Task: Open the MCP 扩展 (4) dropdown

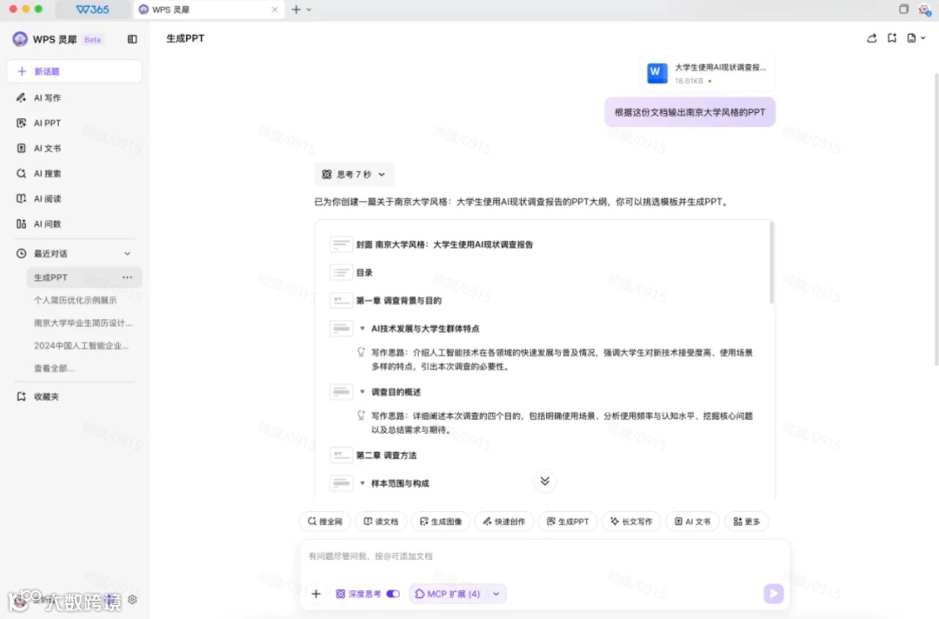Action: click(457, 594)
